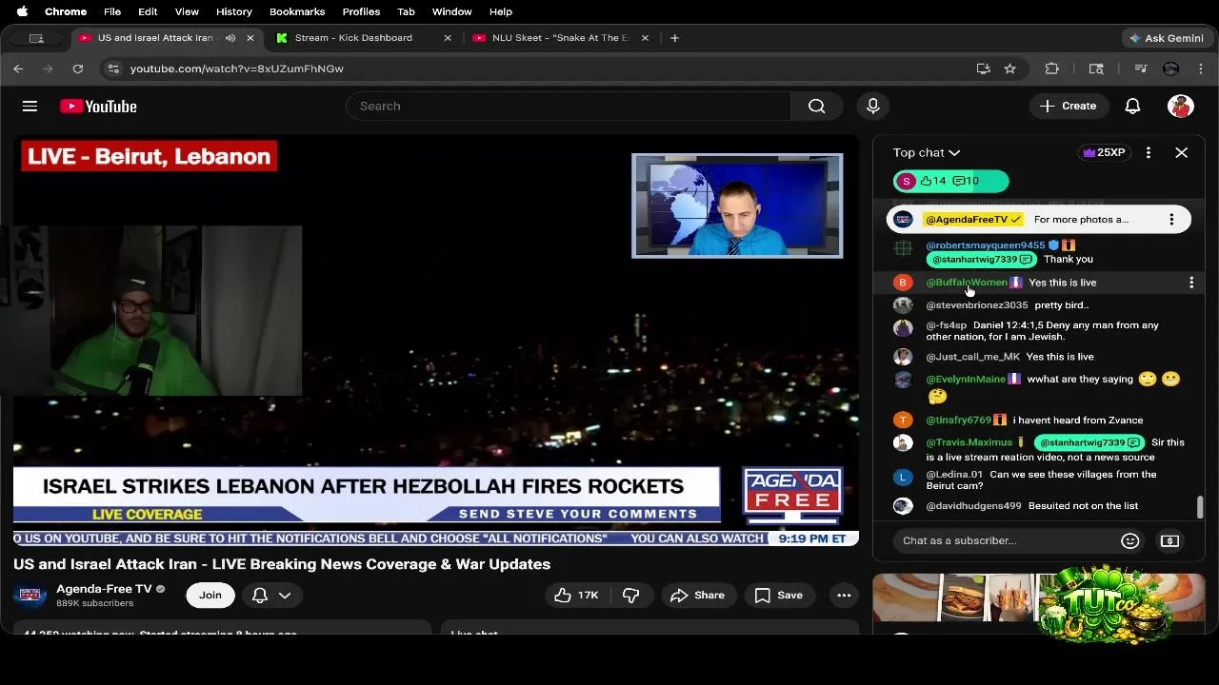Switch to Stream - Kick Dashboard tab
Screen dimensions: 1219x685
pos(353,38)
